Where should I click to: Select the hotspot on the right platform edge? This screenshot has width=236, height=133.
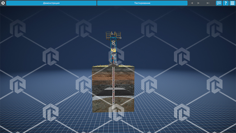(121, 38)
